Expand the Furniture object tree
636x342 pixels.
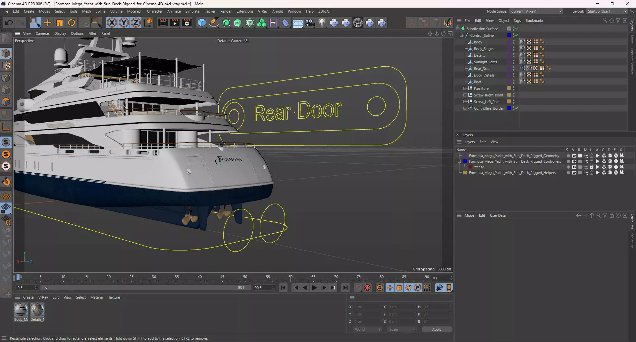[x=465, y=88]
